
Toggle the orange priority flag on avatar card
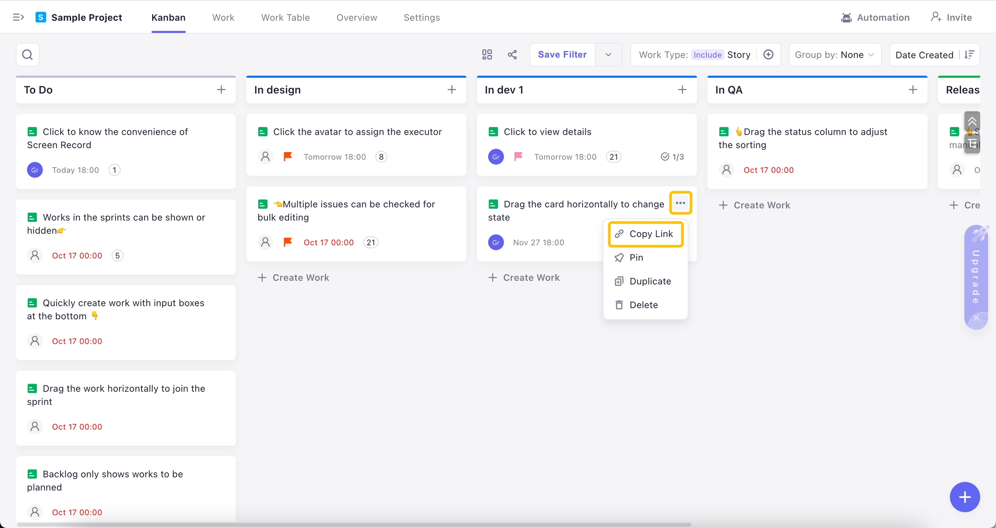(x=288, y=156)
